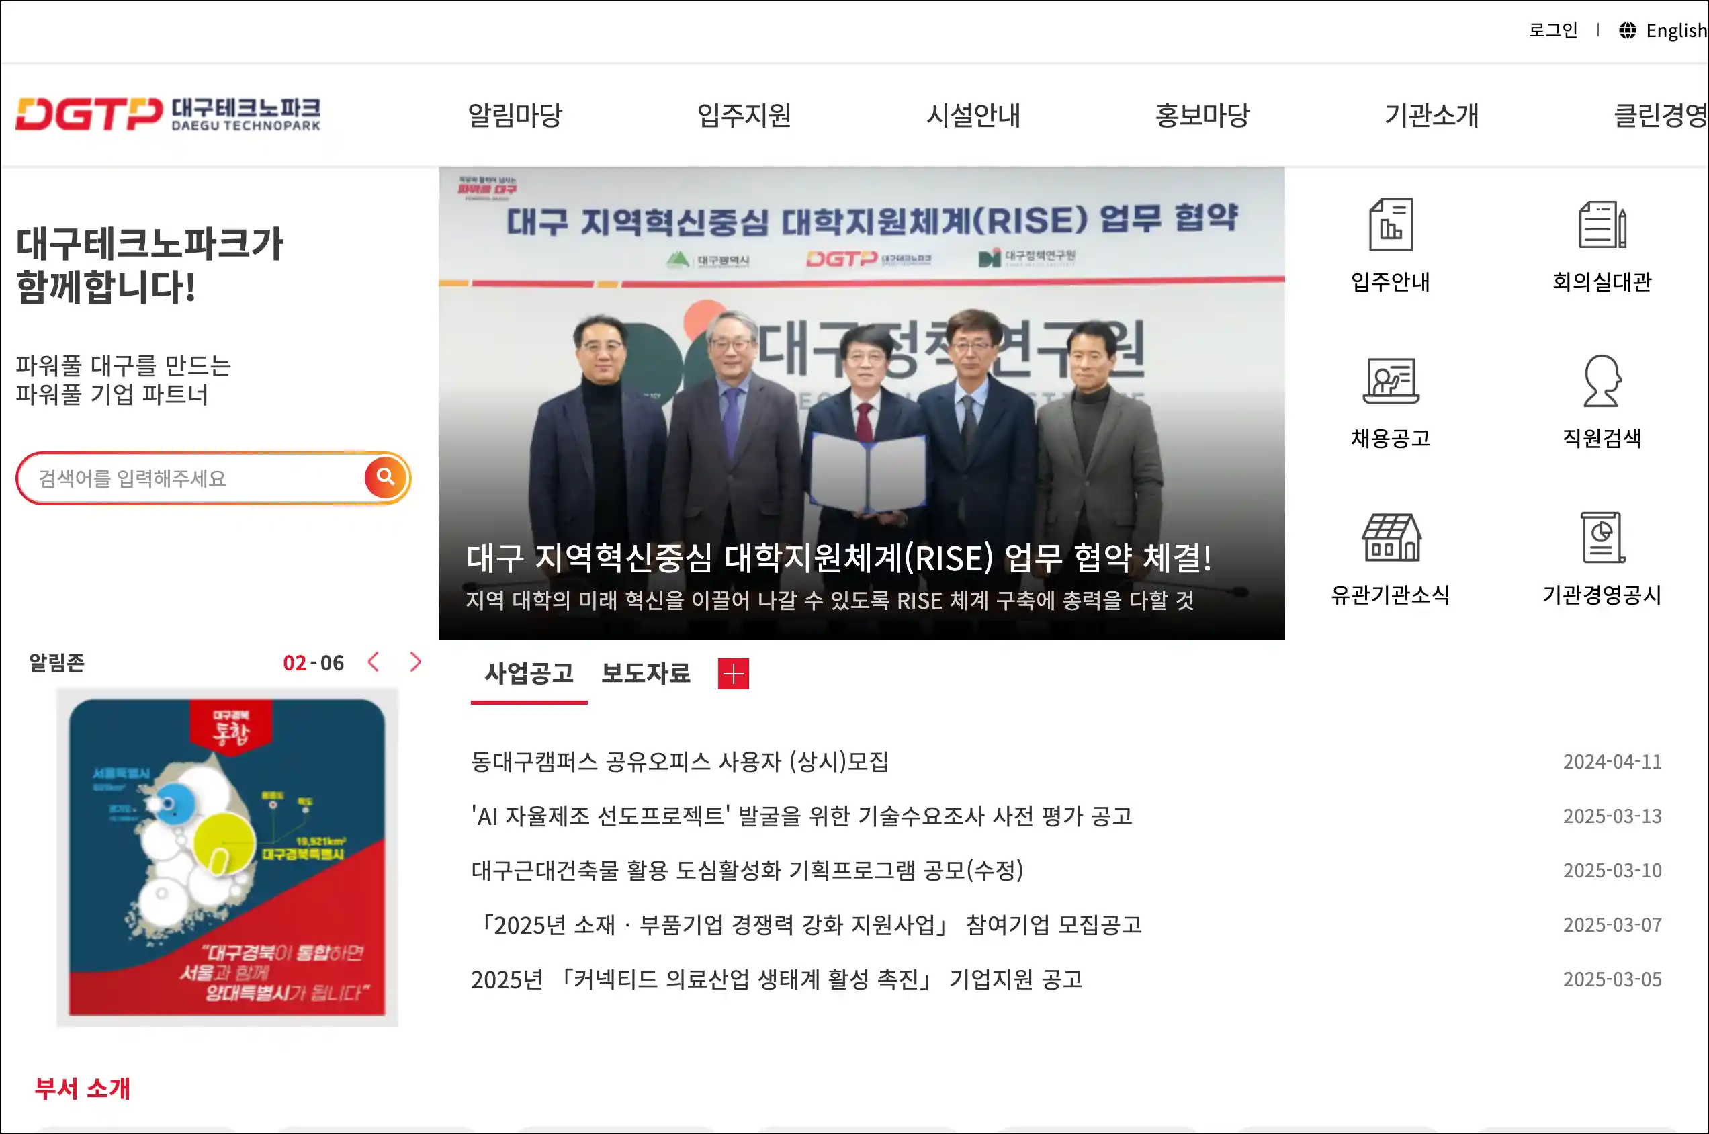1709x1134 pixels.
Task: Open the 입주안내 building icon
Action: [x=1390, y=225]
